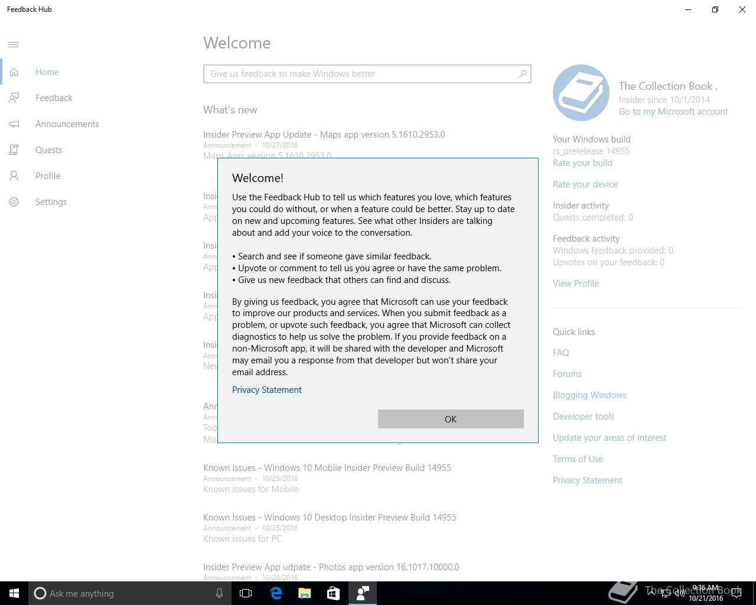Viewport: 756px width, 605px height.
Task: Click Rate your device link
Action: click(x=585, y=184)
